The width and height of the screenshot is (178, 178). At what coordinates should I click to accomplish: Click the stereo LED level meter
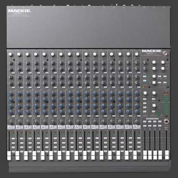pos(166,104)
